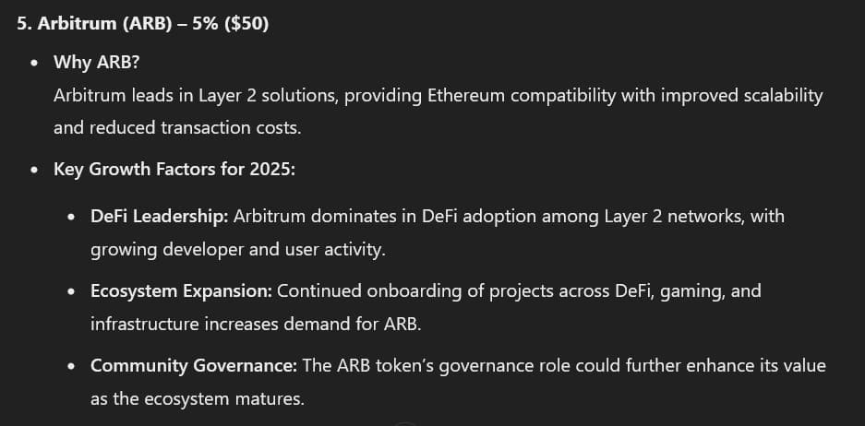Screen dimensions: 865x426
Task: Click the "Why ARB?" bold bullet text
Action: point(97,63)
